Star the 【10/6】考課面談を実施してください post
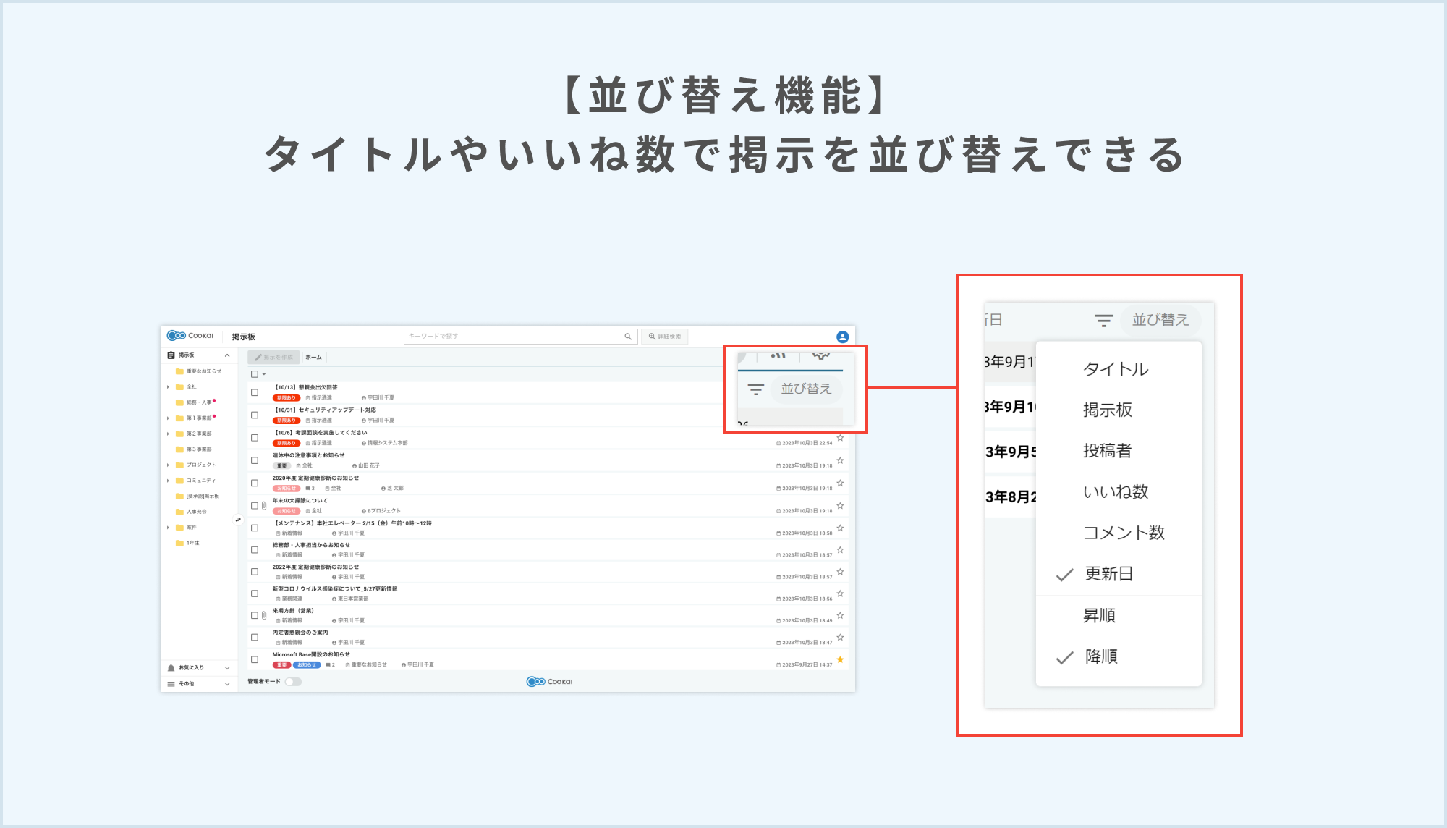Screen dimensions: 1447x828 tap(840, 438)
